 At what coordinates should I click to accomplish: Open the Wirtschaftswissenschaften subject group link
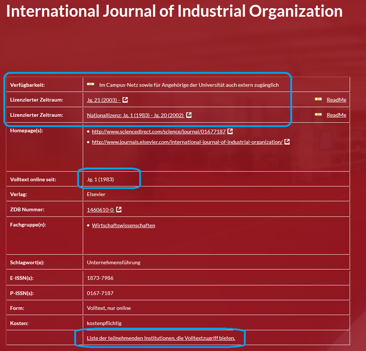[124, 225]
